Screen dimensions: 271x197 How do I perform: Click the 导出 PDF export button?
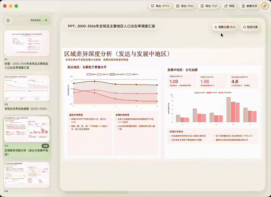tap(209, 6)
